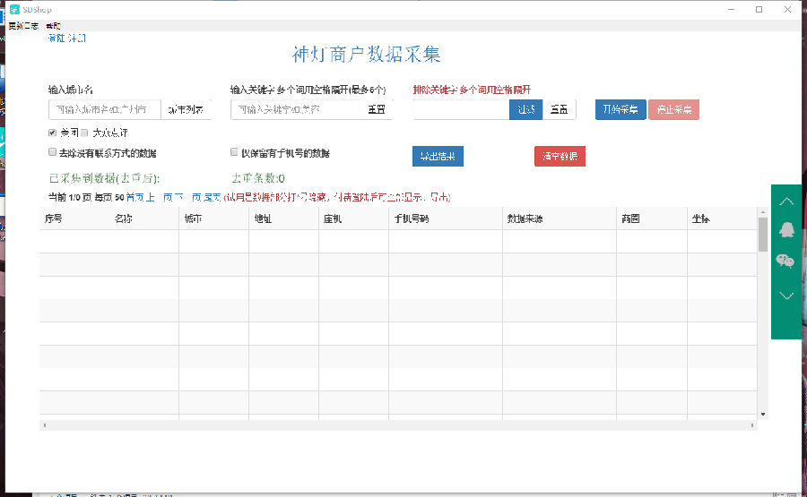
Task: Click the blue 过滤 filter button
Action: coord(525,109)
